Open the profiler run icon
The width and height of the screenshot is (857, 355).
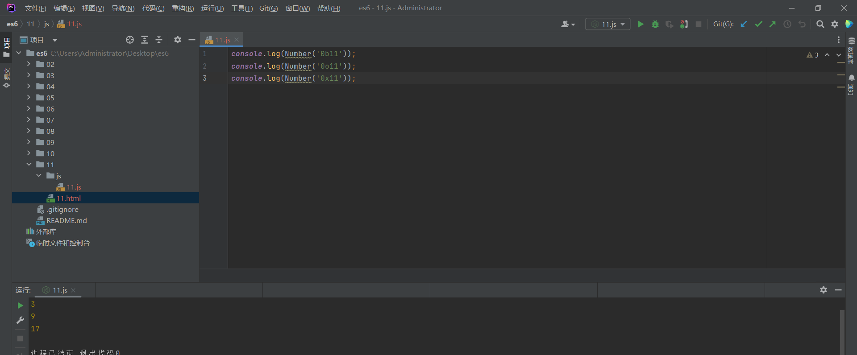[684, 24]
